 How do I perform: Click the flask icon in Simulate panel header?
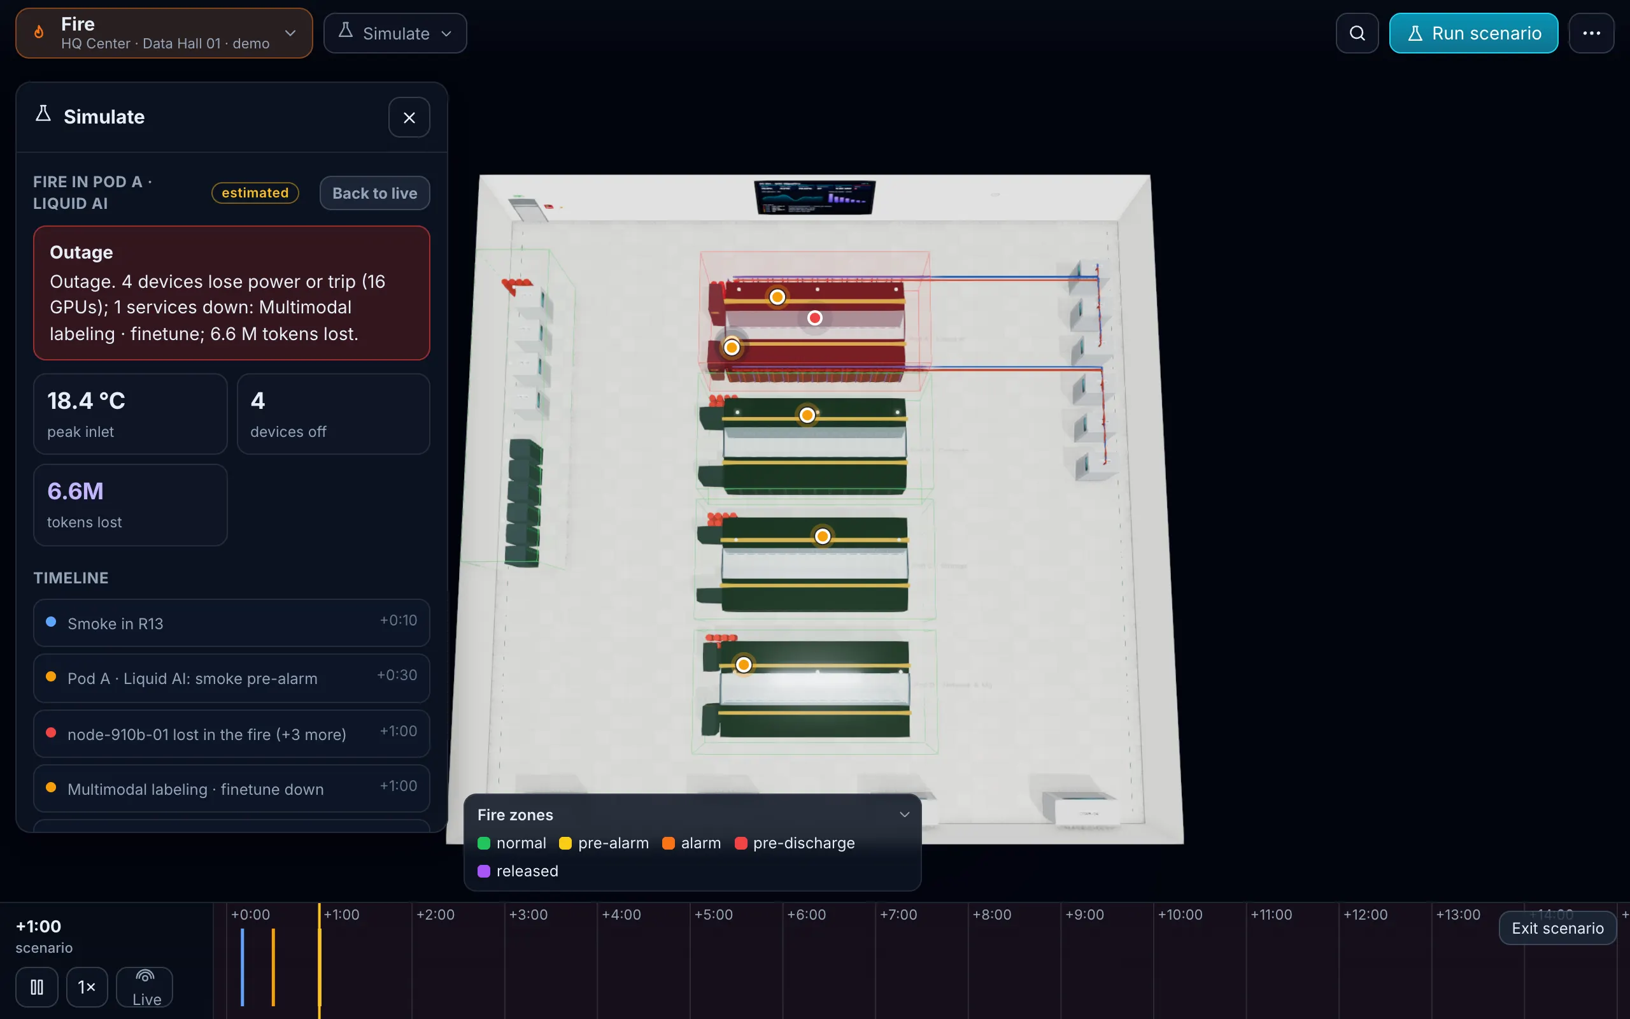click(x=43, y=114)
